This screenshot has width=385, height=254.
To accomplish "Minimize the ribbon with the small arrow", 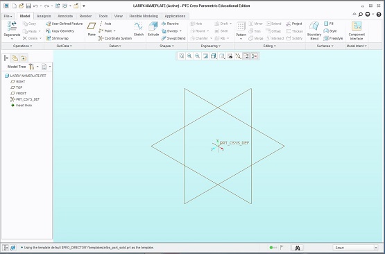I will pos(354,15).
